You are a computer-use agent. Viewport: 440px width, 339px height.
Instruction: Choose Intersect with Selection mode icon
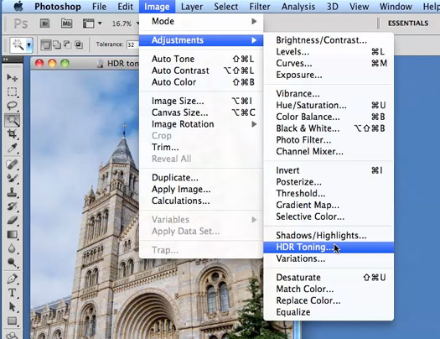click(x=79, y=44)
